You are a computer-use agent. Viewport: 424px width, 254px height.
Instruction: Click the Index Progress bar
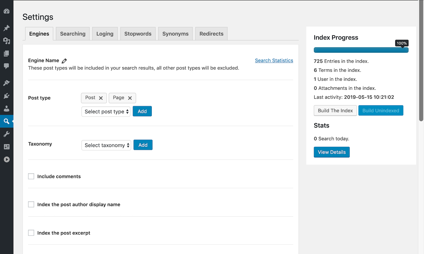click(x=361, y=50)
